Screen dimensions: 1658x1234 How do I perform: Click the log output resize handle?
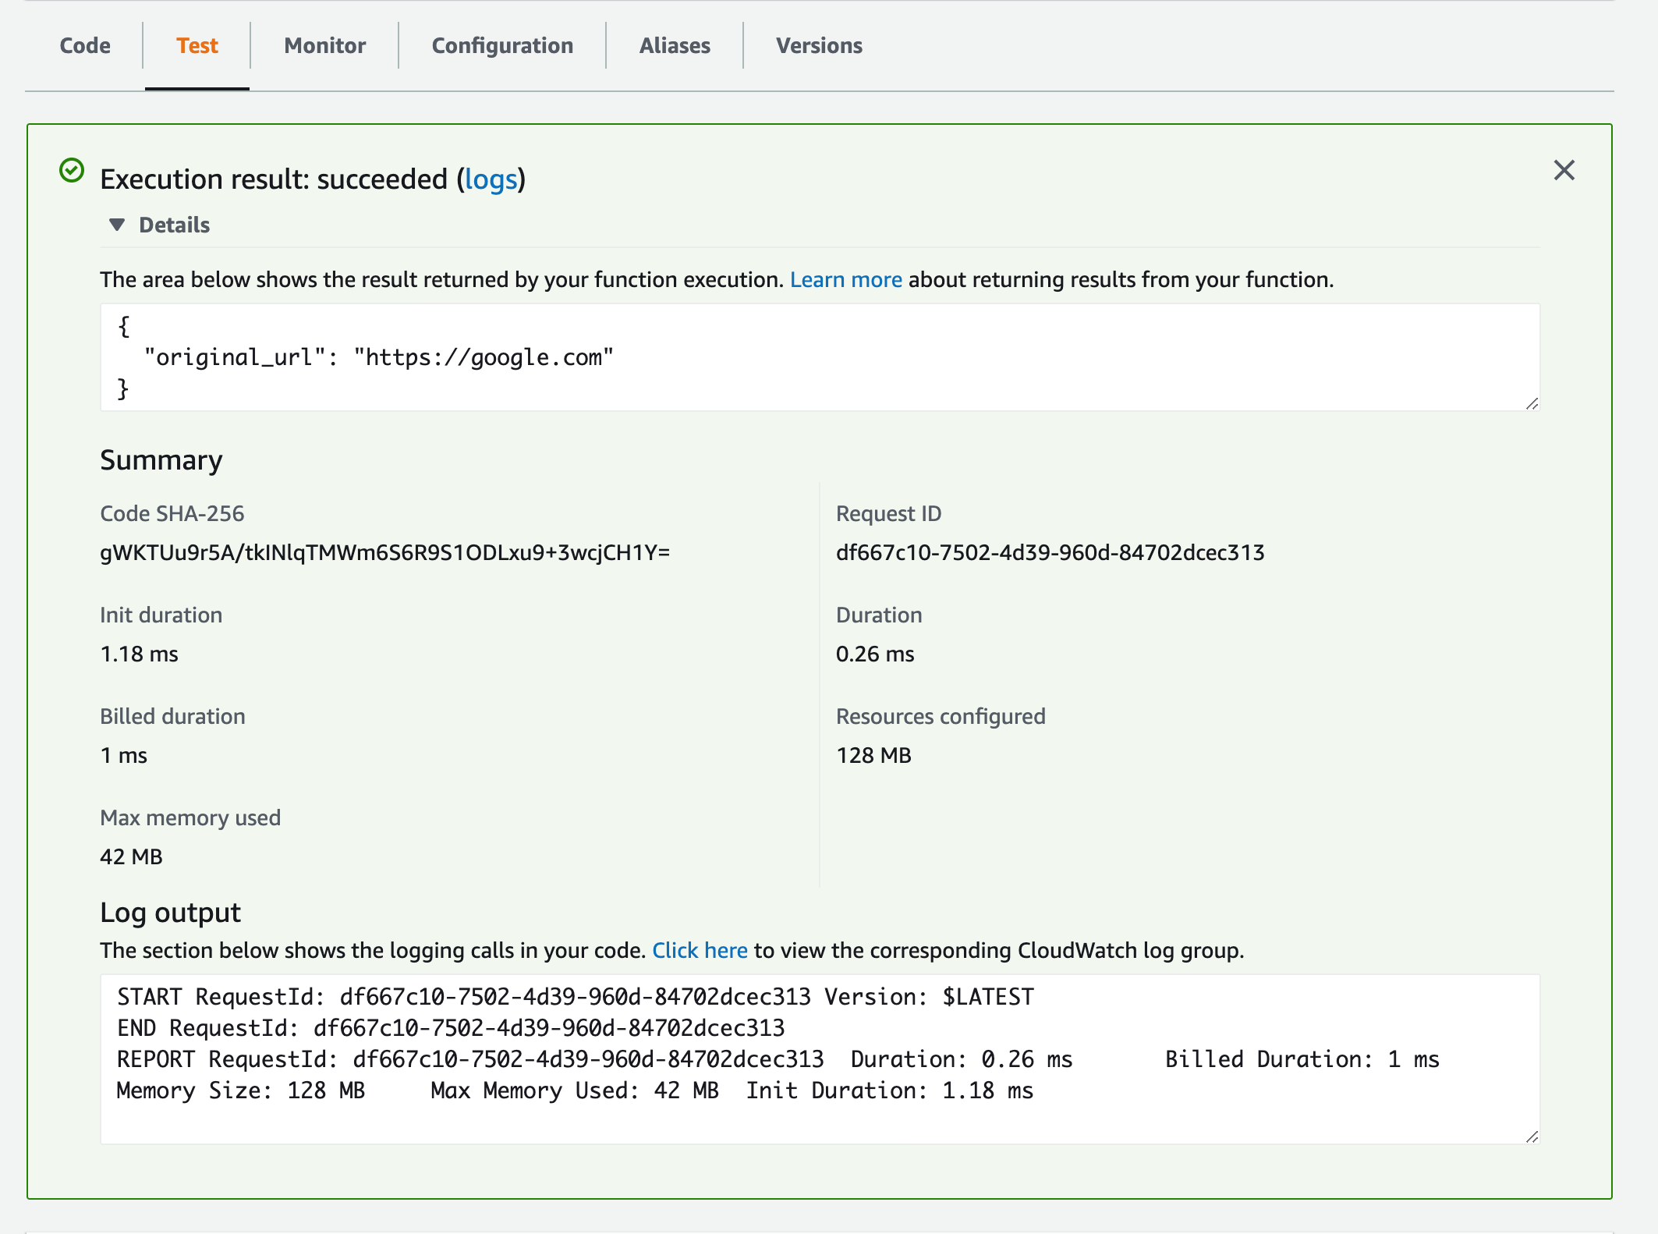[x=1532, y=1136]
